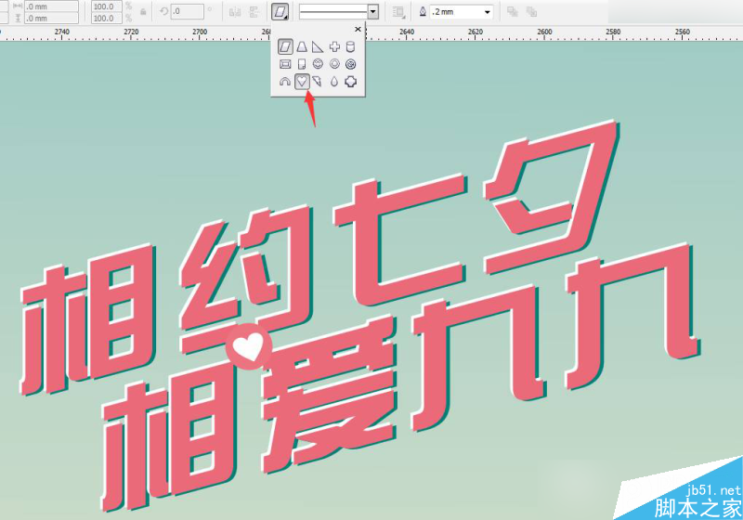Open the wrap text options icon
This screenshot has height=520, width=743.
[399, 12]
